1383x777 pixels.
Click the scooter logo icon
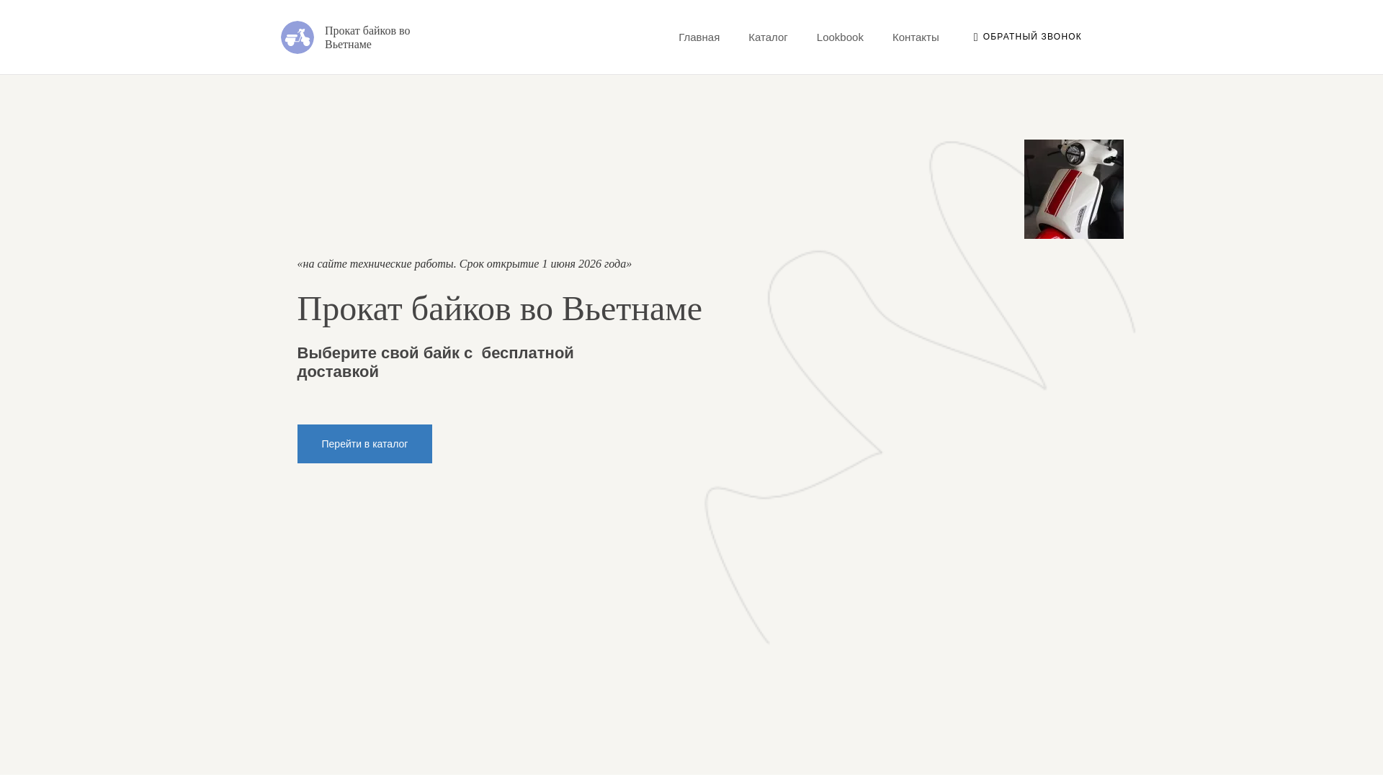tap(297, 37)
